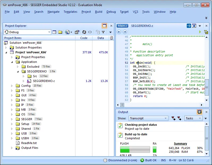The width and height of the screenshot is (212, 165).
Task: Toggle the blue dotted arrow button in editor header
Action: point(189,26)
